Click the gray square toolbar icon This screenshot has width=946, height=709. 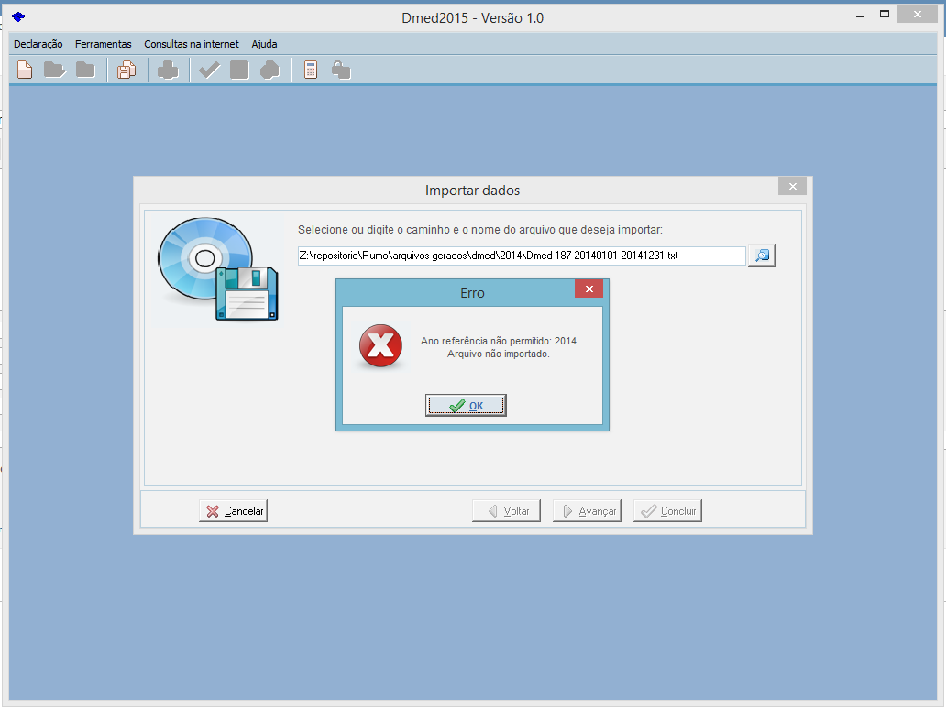239,70
